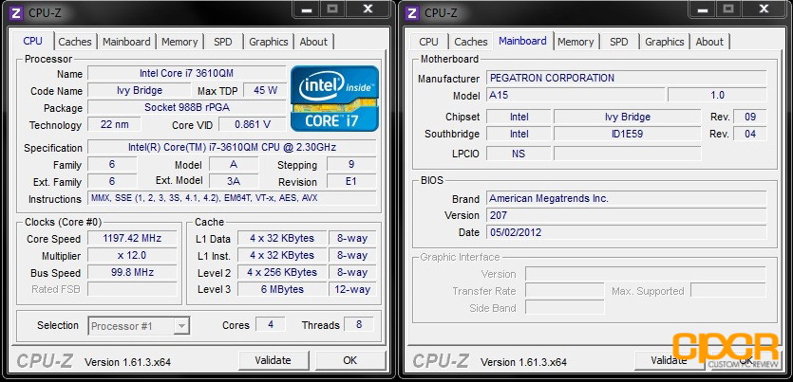Click the Bus Speed value '99.8 MHz'
Screen dimensions: 793x382
click(133, 272)
